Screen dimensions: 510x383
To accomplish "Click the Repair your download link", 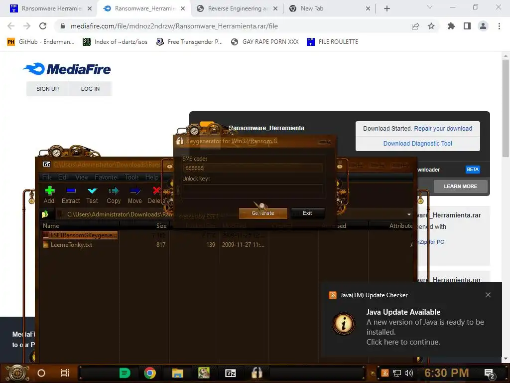I will coord(443,128).
